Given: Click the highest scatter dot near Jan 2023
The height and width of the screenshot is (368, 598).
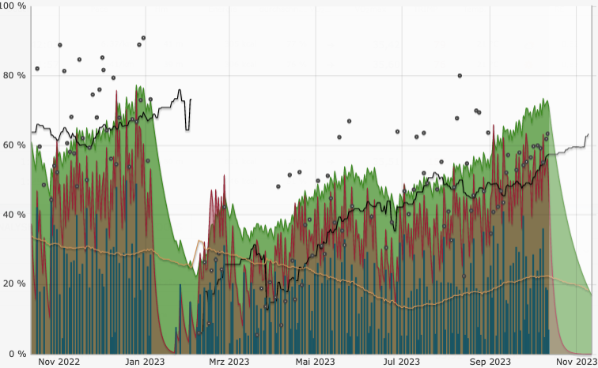Looking at the screenshot, I should [143, 38].
